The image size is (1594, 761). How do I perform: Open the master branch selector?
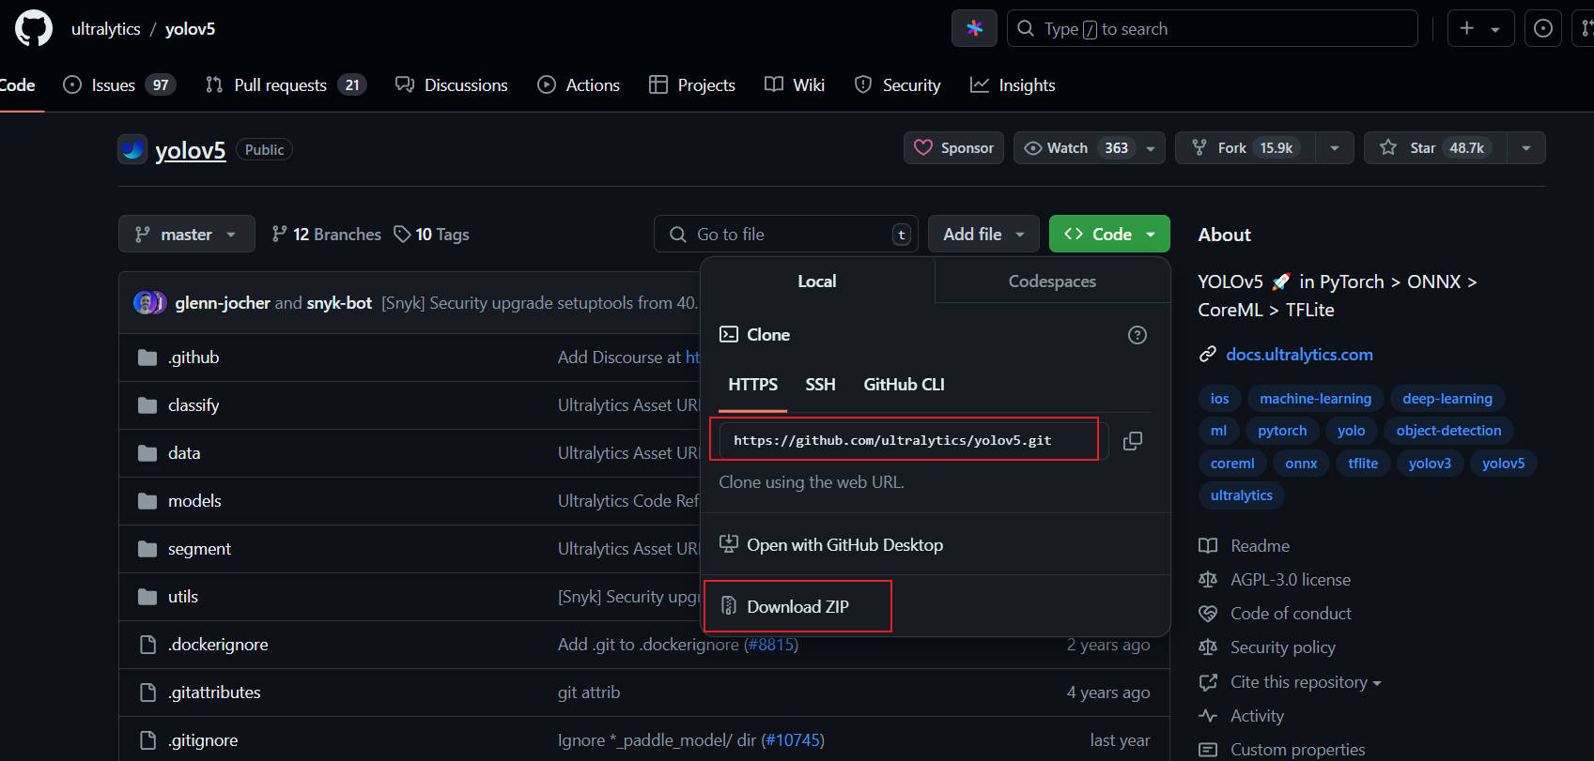[x=186, y=234]
